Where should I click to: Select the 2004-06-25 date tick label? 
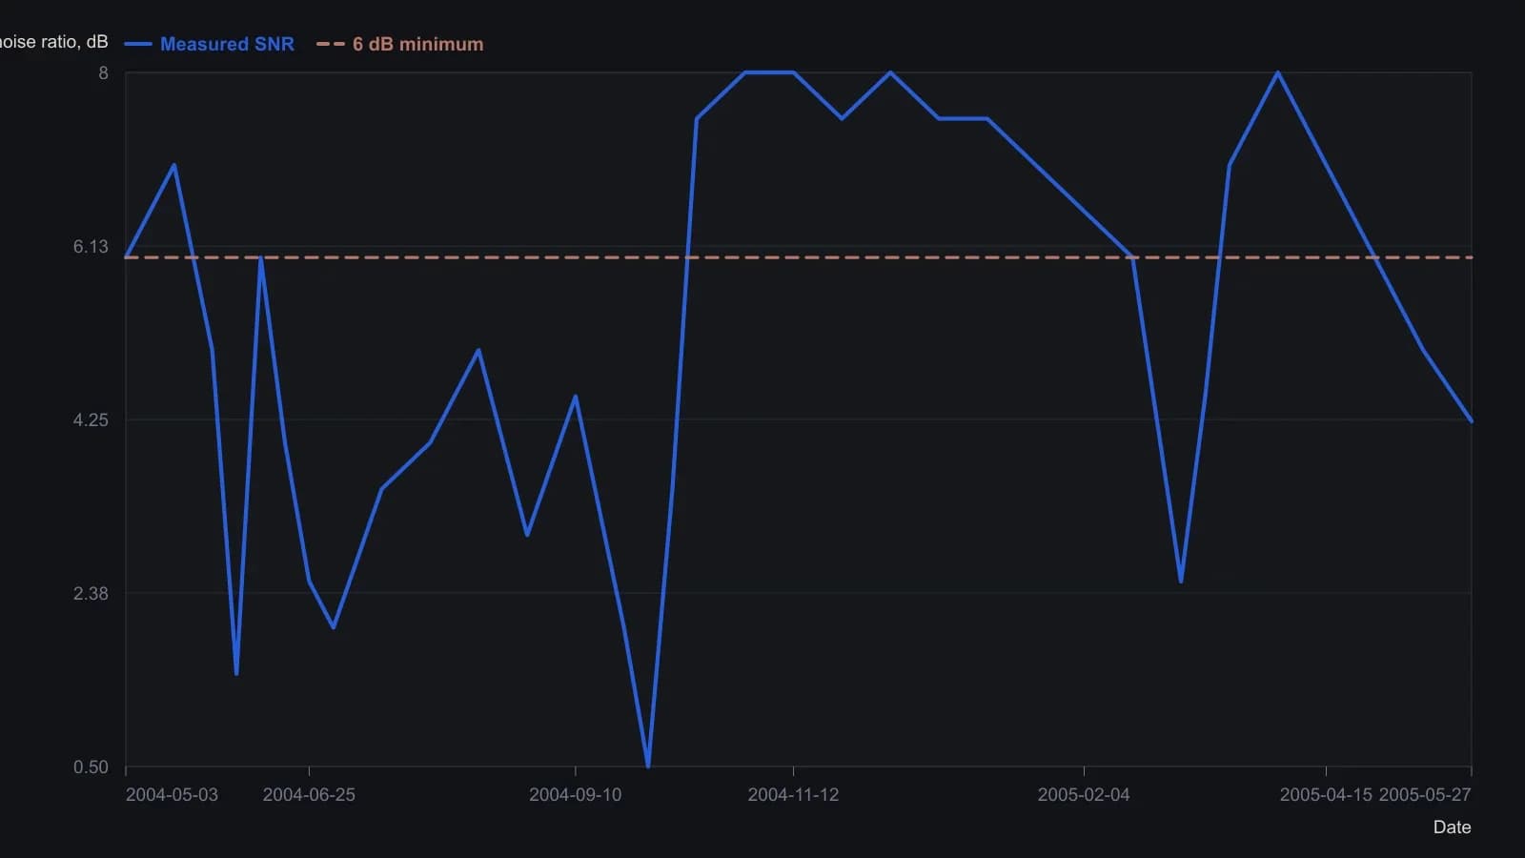pos(309,795)
